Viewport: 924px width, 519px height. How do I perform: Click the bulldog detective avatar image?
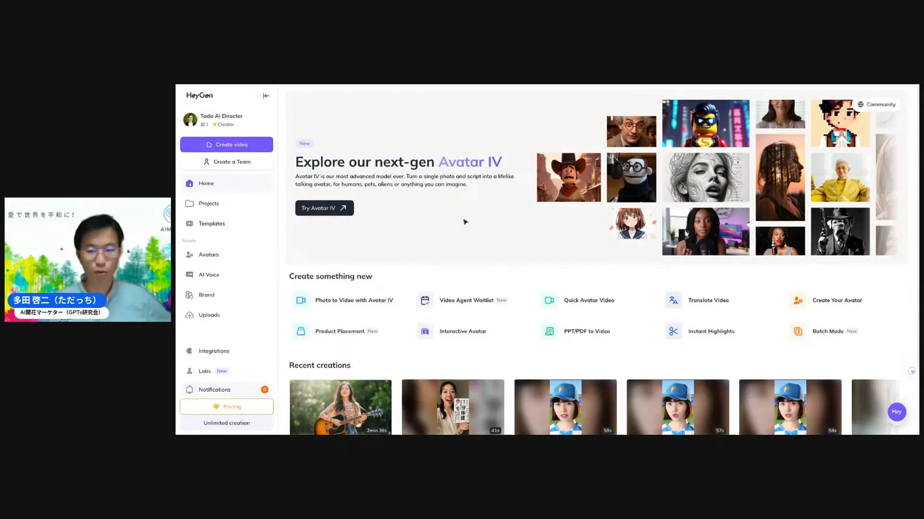point(840,231)
